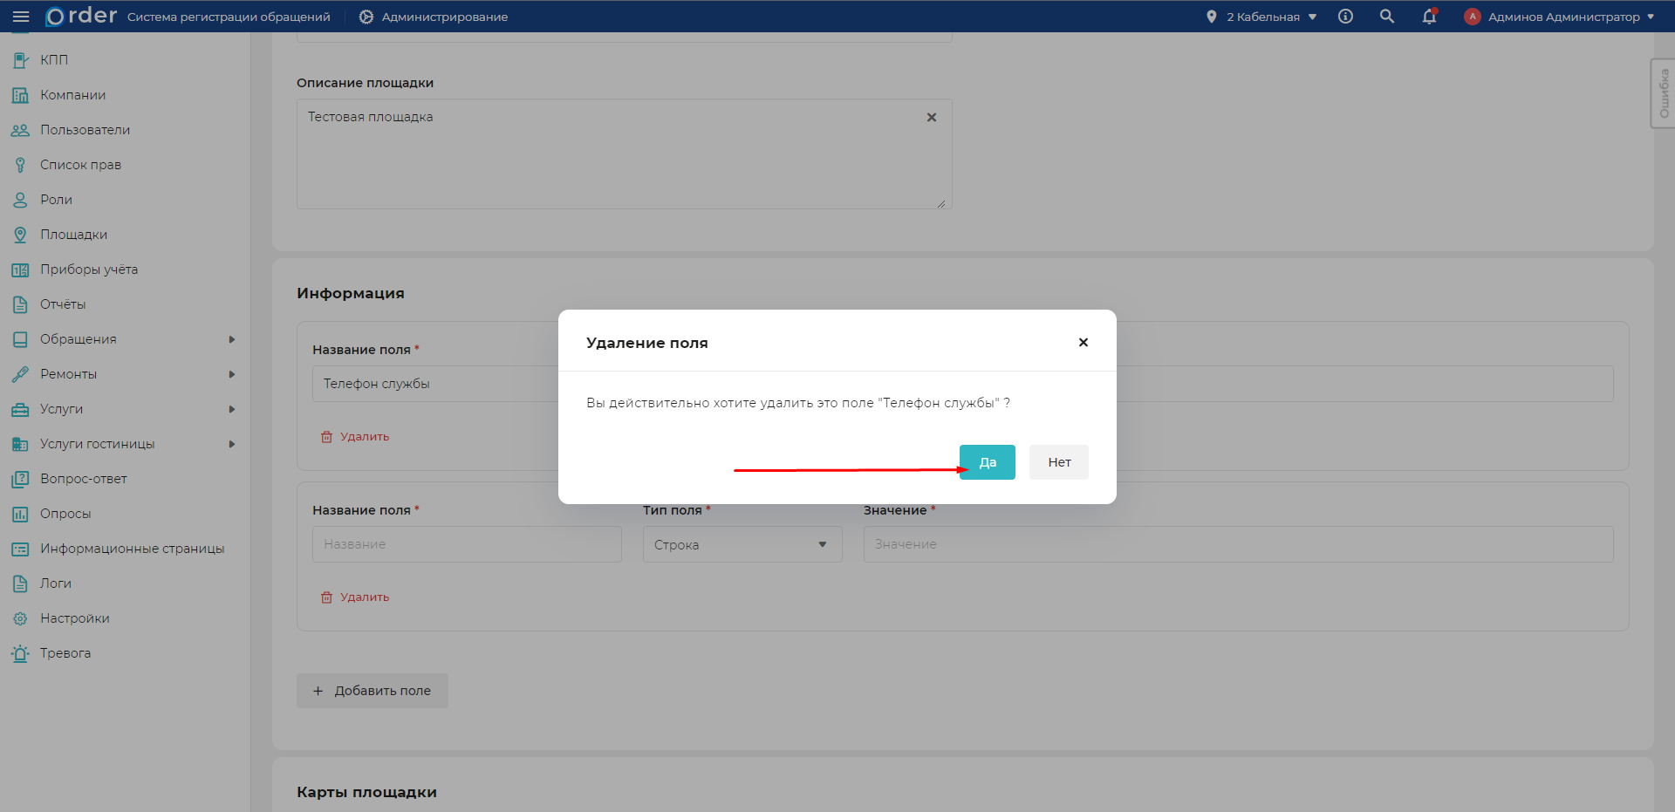This screenshot has height=812, width=1675.
Task: Clear the Описание площадки text with X
Action: tap(932, 118)
